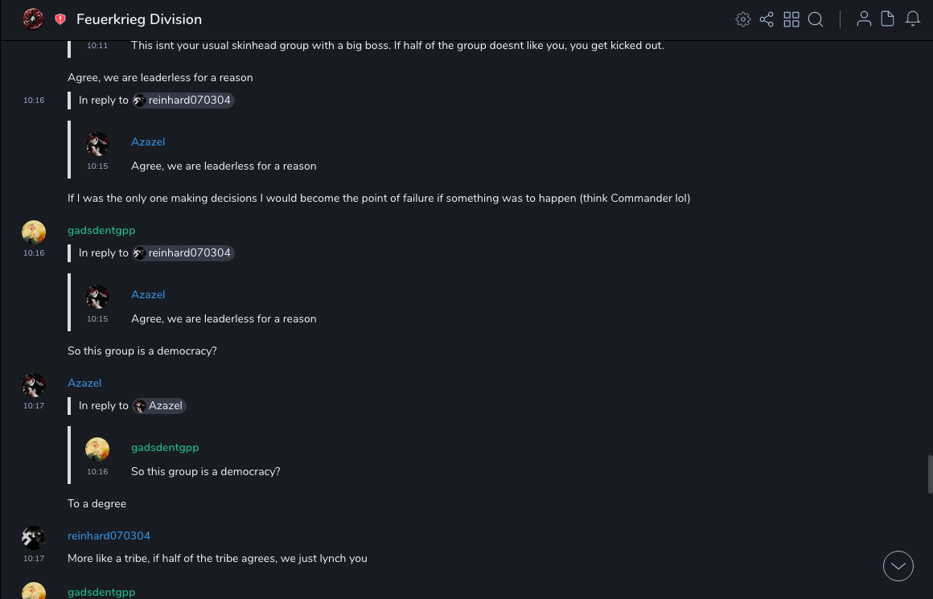Click the quoted gadsdentgpp name in Azazel's reply
This screenshot has height=599, width=933.
tap(165, 447)
